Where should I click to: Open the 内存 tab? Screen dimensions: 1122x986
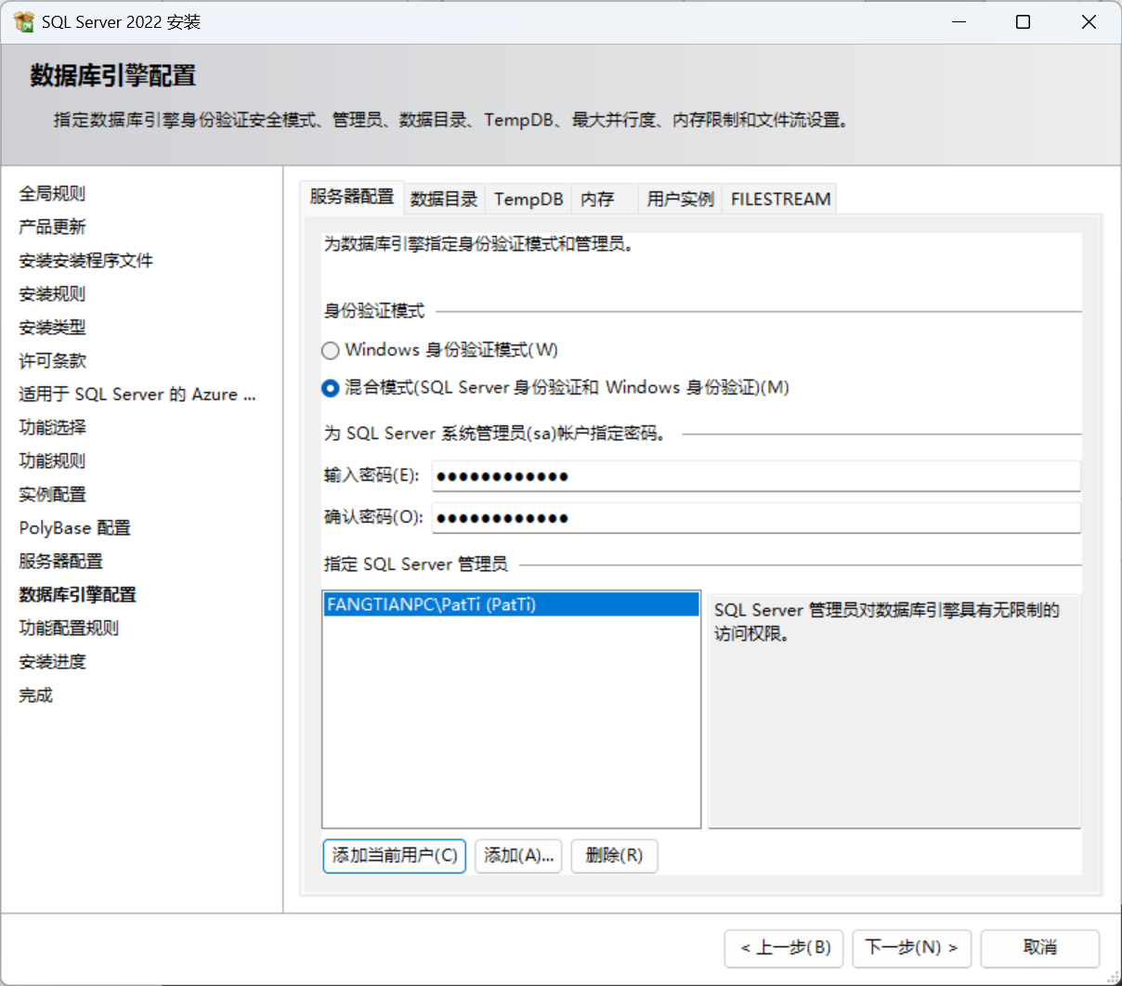point(604,199)
